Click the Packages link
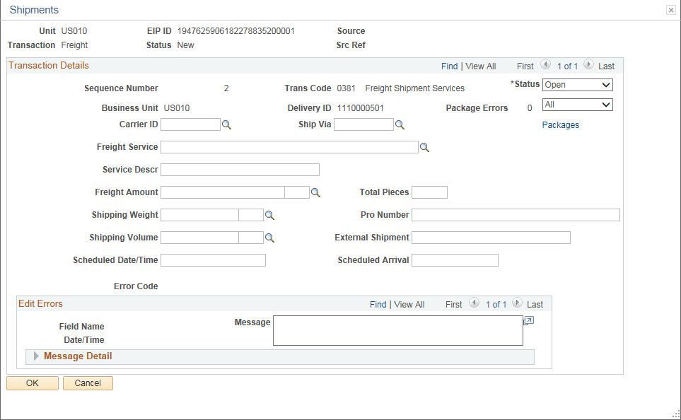Image resolution: width=681 pixels, height=420 pixels. pos(560,124)
